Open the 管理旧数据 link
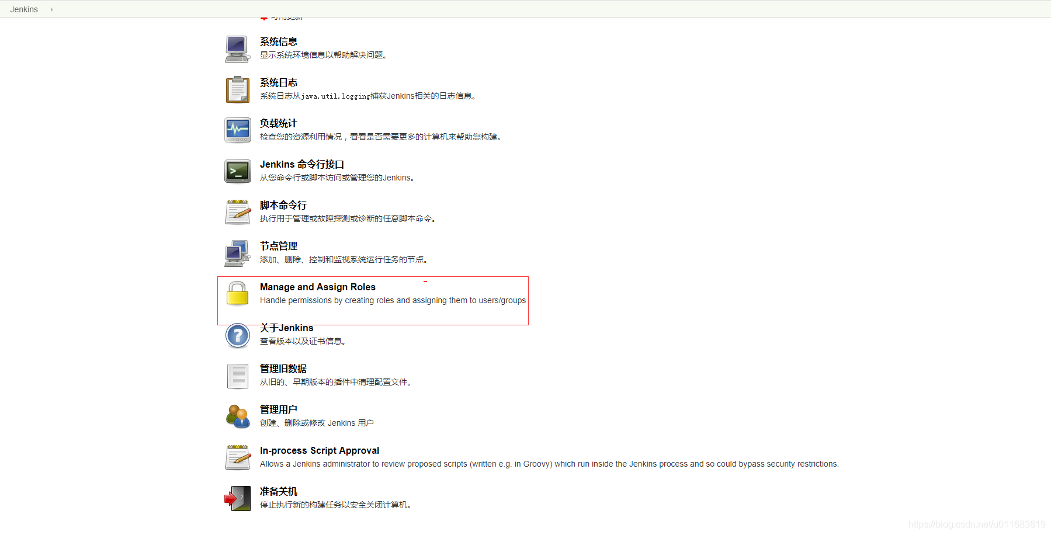Screen dimensions: 1051x535 (283, 369)
